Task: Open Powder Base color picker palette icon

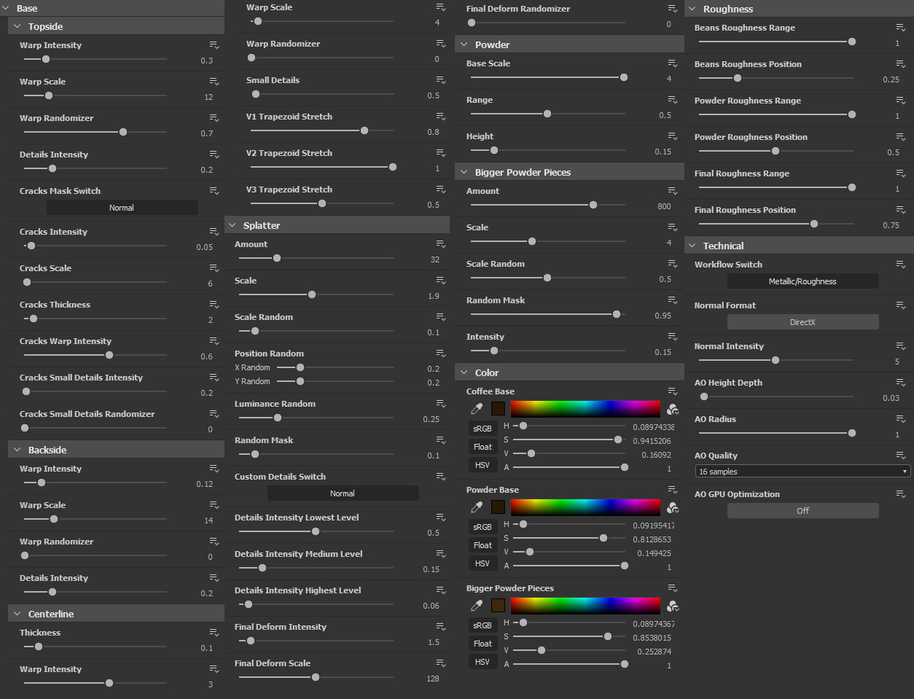Action: (x=673, y=507)
